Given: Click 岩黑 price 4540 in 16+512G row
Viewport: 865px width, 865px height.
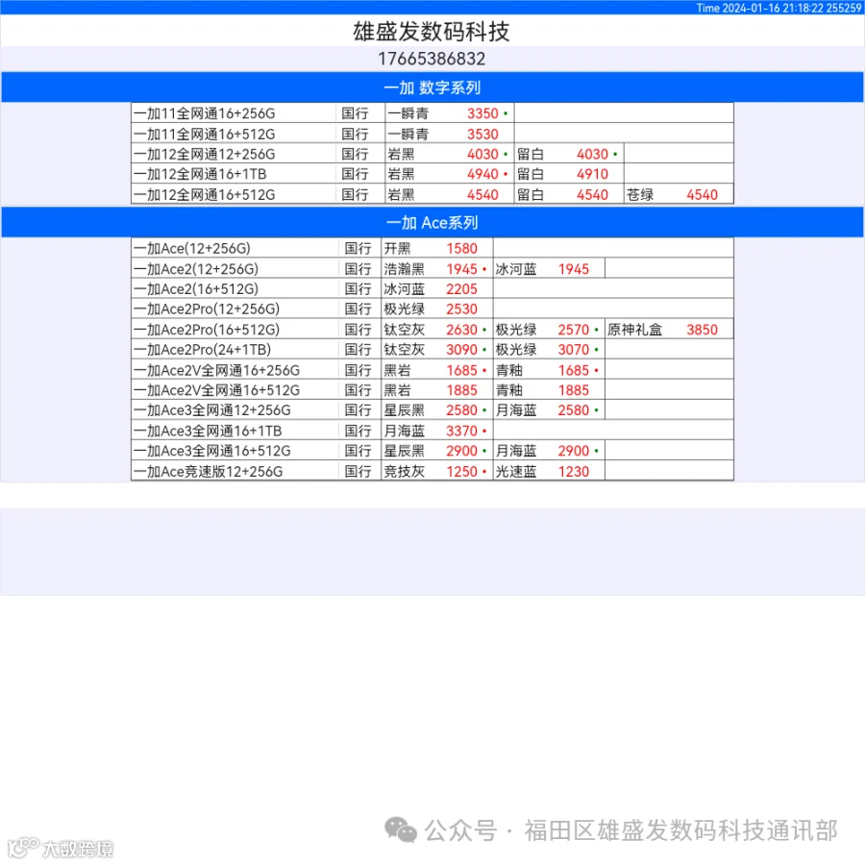Looking at the screenshot, I should pos(482,195).
